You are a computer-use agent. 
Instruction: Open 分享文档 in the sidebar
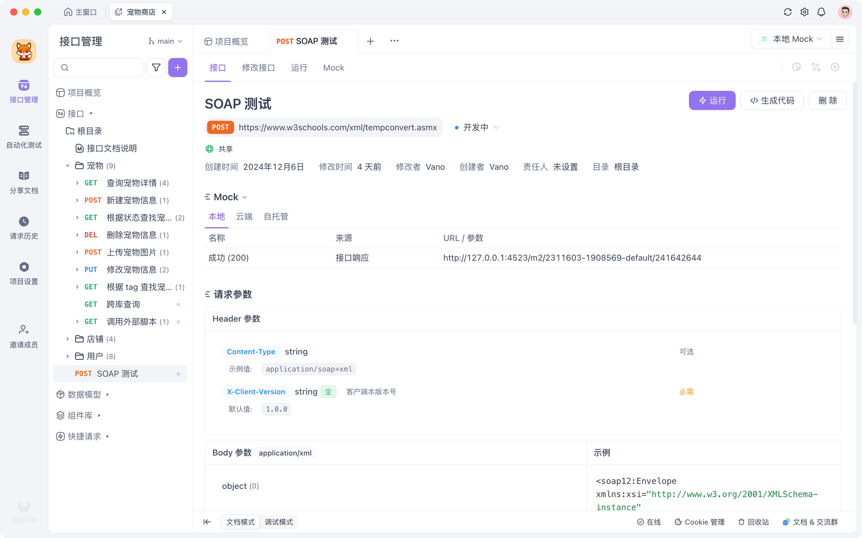coord(24,182)
